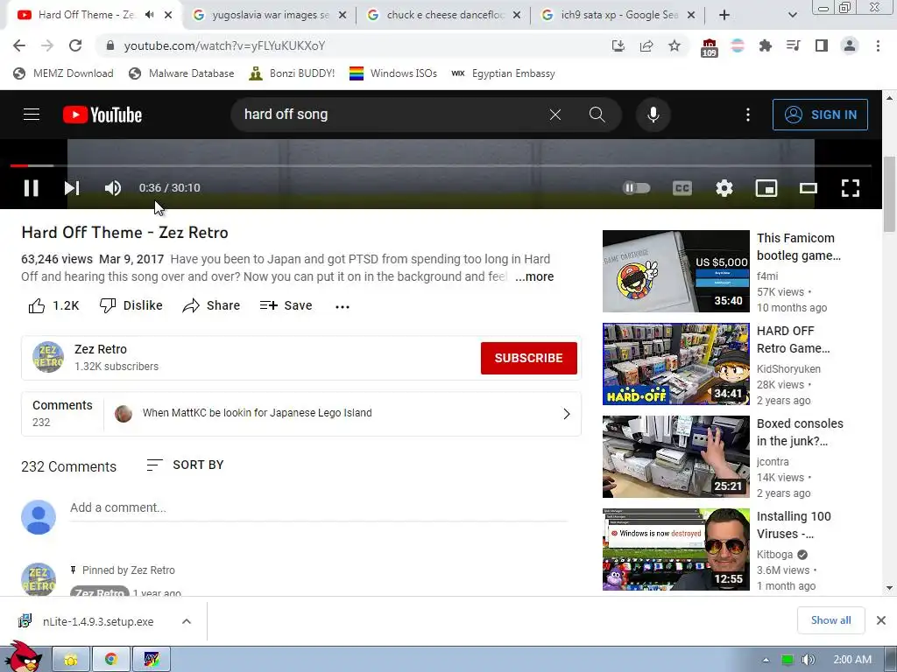
Task: Open Windows ISOs bookmark
Action: [393, 73]
